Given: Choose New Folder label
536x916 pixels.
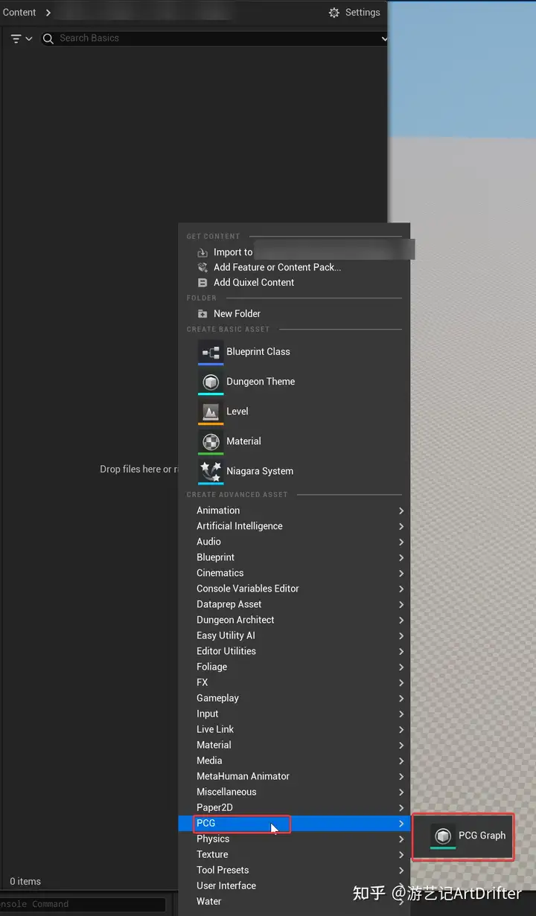Looking at the screenshot, I should (x=237, y=314).
